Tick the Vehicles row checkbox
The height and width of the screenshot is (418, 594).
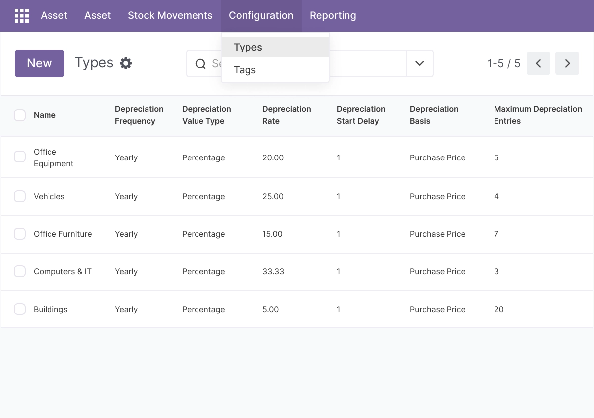(20, 196)
